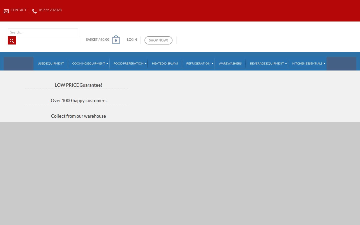The image size is (360, 225).
Task: Click the phone handset icon
Action: [x=34, y=11]
